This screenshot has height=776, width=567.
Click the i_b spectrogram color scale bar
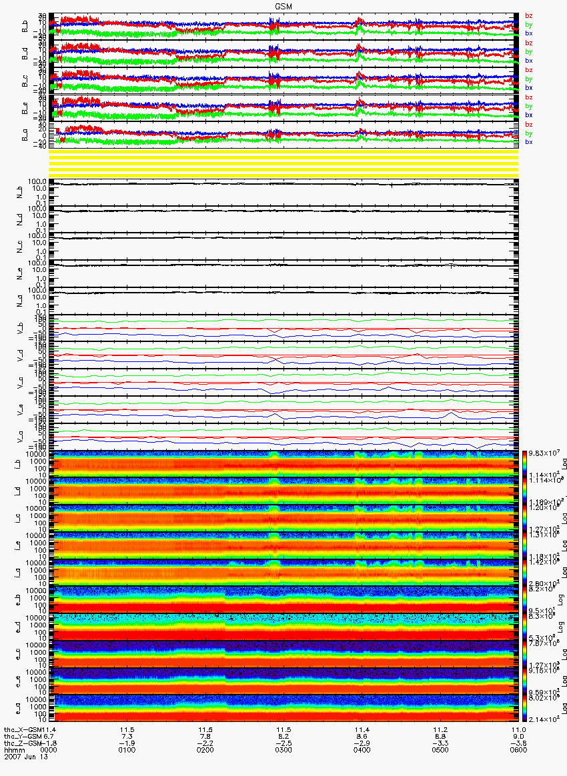click(524, 464)
